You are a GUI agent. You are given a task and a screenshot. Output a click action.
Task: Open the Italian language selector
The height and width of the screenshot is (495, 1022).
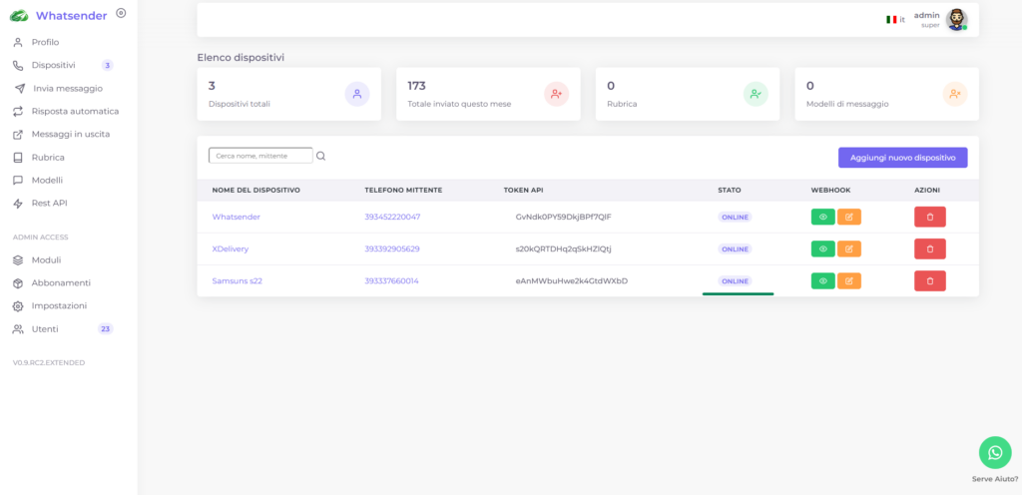895,20
